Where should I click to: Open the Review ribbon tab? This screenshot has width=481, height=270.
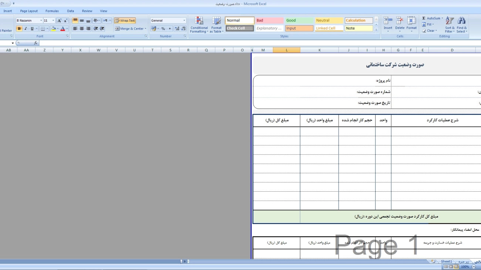click(87, 11)
